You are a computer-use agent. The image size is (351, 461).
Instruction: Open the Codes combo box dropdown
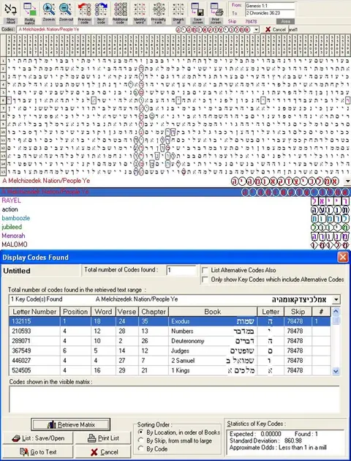pyautogui.click(x=257, y=29)
